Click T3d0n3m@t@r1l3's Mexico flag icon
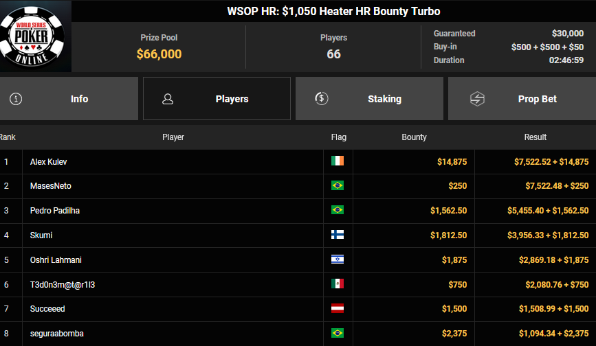Screen dimensions: 596x346 338,284
